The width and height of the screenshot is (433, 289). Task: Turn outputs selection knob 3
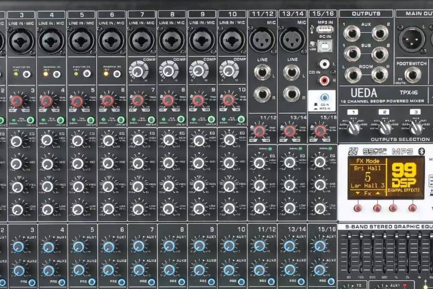point(416,128)
